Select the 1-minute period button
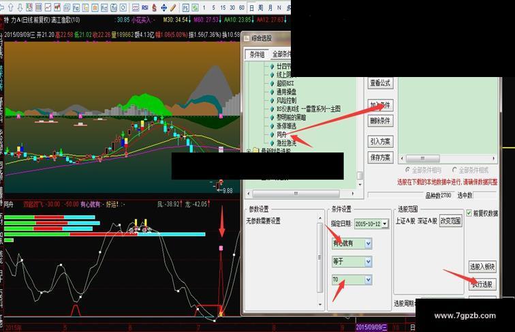This screenshot has height=332, width=515. coord(204,7)
